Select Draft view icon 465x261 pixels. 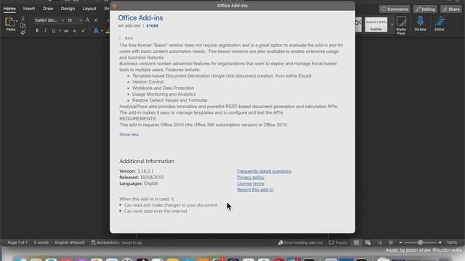(391, 243)
